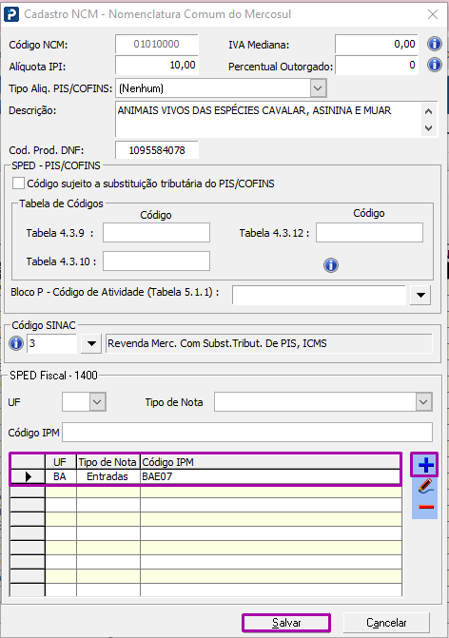Select the BA Entradas BAE07 table row
Screen dimensions: 449x638
(205, 476)
